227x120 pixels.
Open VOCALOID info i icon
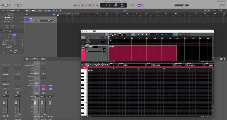188,34
